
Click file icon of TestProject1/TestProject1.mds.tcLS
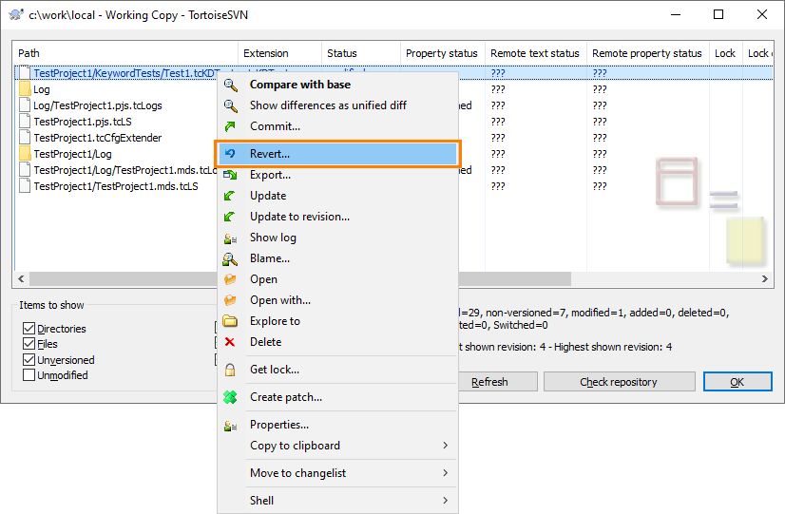[x=25, y=185]
